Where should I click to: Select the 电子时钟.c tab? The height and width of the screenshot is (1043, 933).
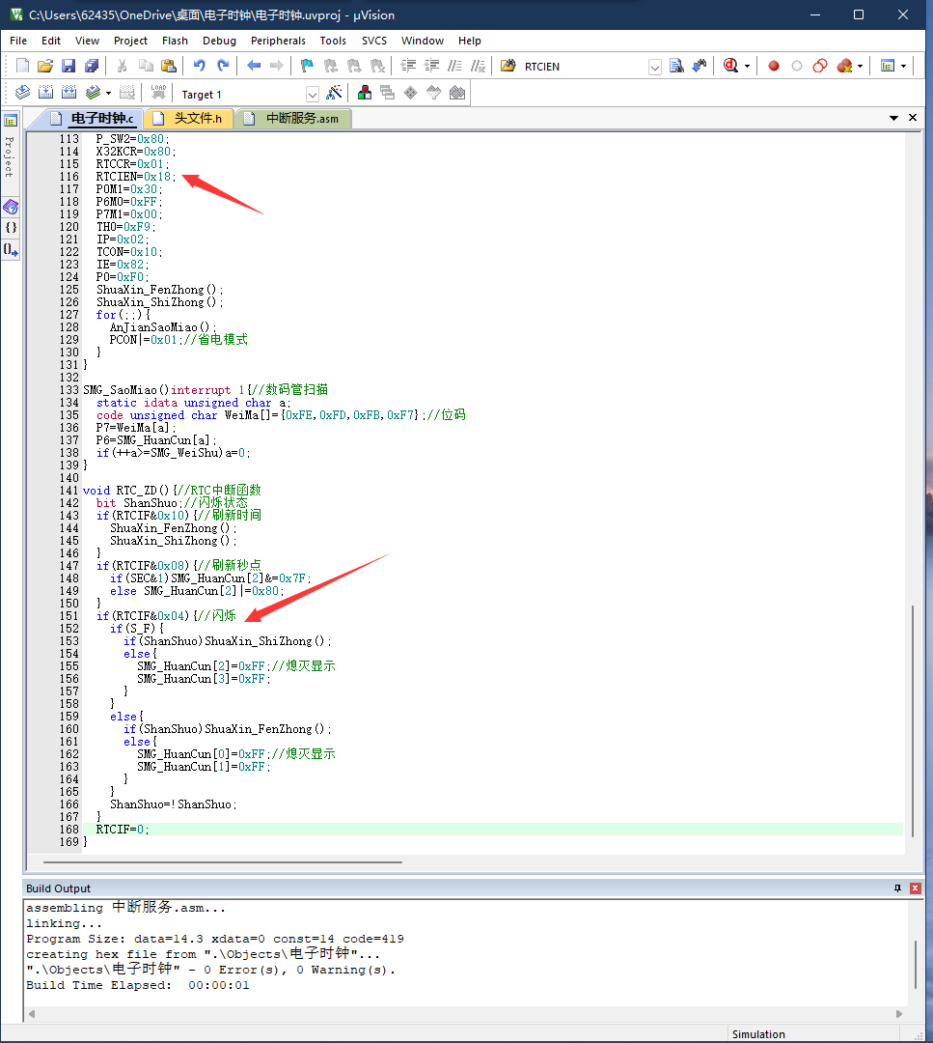[93, 119]
